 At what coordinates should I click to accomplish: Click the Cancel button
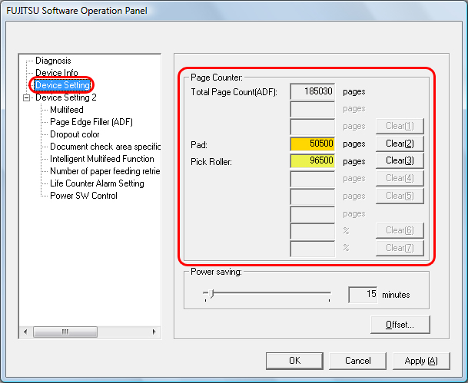click(x=357, y=361)
